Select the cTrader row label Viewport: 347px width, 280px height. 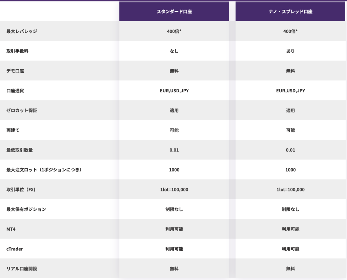15,249
